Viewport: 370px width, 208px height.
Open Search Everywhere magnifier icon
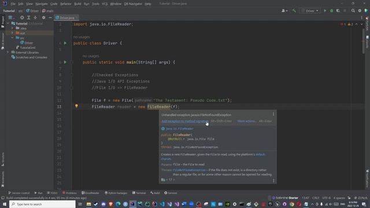pyautogui.click(x=353, y=11)
